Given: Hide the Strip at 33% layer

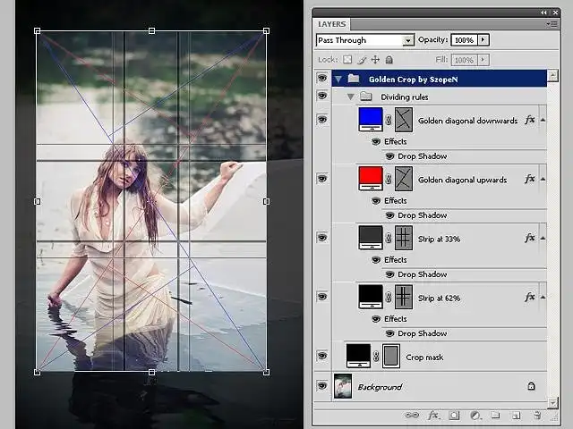Looking at the screenshot, I should 322,238.
